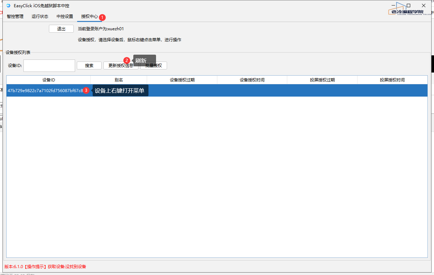Click the 投屏授权时间 column header
The height and width of the screenshot is (275, 434).
coord(392,80)
